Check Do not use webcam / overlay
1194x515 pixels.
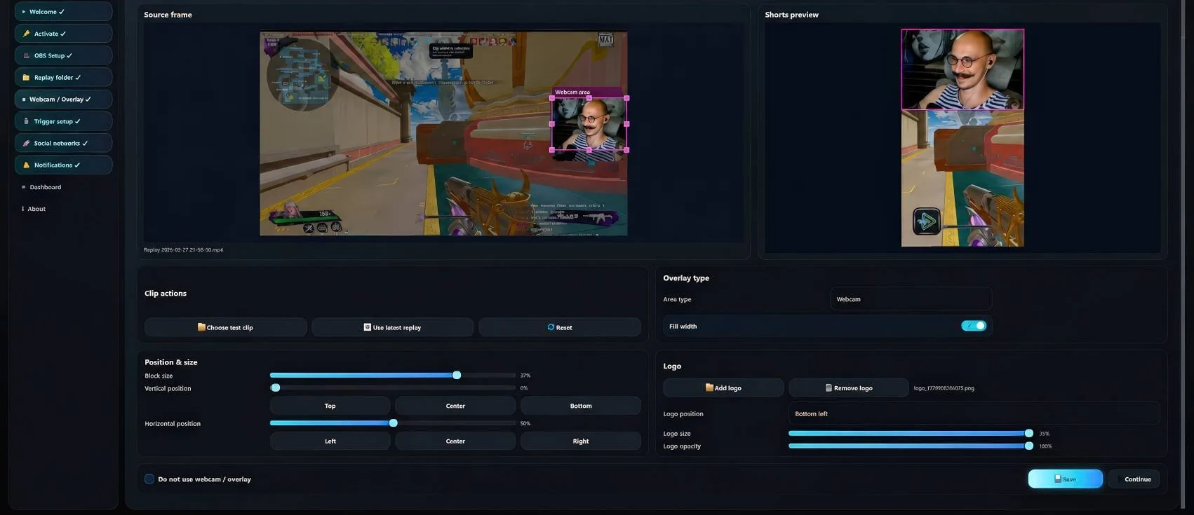149,479
